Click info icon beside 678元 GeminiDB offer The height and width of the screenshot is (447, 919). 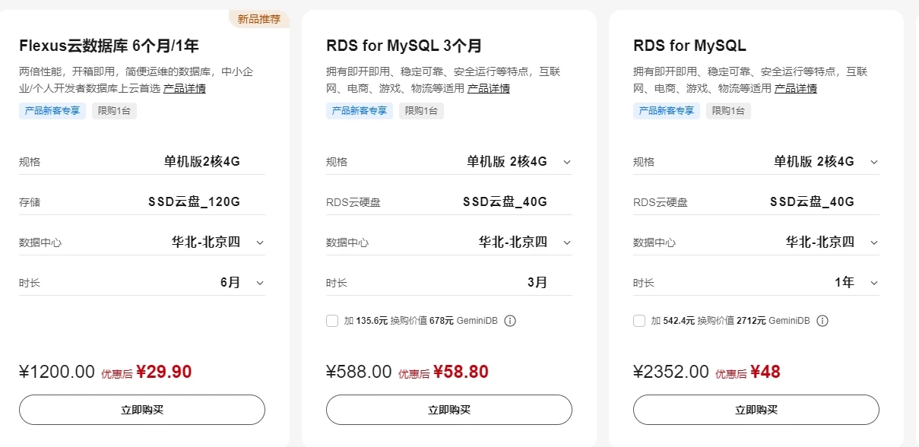pyautogui.click(x=510, y=321)
